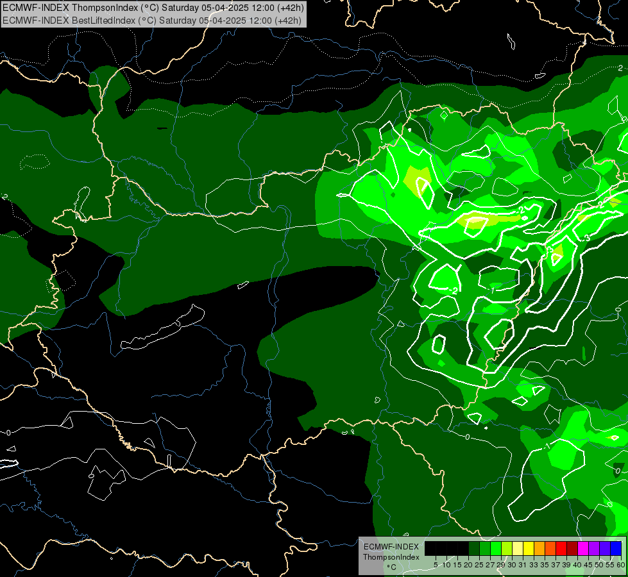Select the pale yellow 30–31 legend swatch
The height and width of the screenshot is (577, 628).
[518, 548]
